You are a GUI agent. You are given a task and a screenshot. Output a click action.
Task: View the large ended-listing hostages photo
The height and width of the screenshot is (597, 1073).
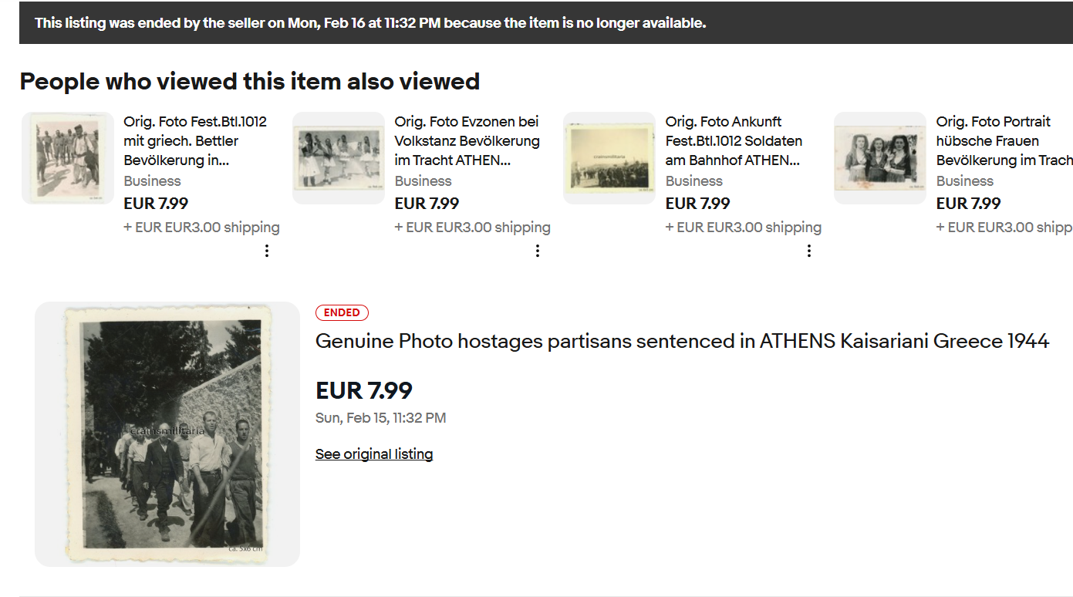click(167, 434)
